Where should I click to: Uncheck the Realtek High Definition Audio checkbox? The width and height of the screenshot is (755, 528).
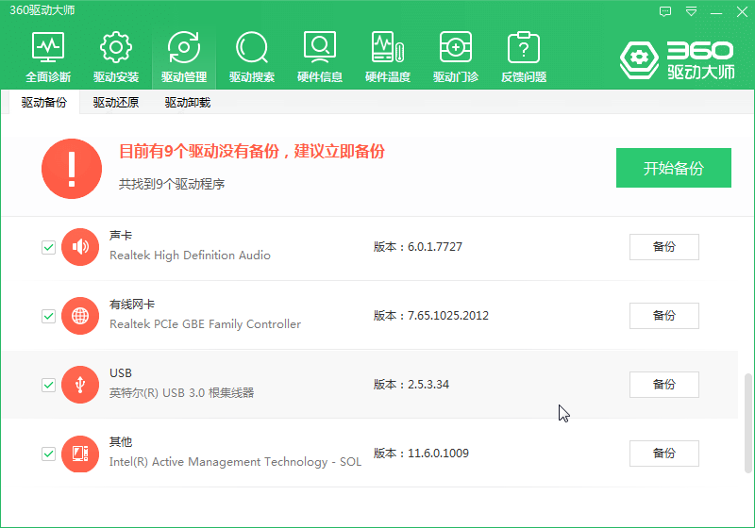[48, 247]
